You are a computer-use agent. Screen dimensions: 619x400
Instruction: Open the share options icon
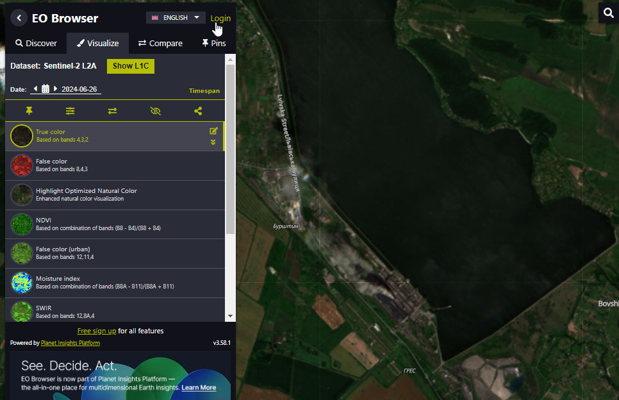point(198,111)
